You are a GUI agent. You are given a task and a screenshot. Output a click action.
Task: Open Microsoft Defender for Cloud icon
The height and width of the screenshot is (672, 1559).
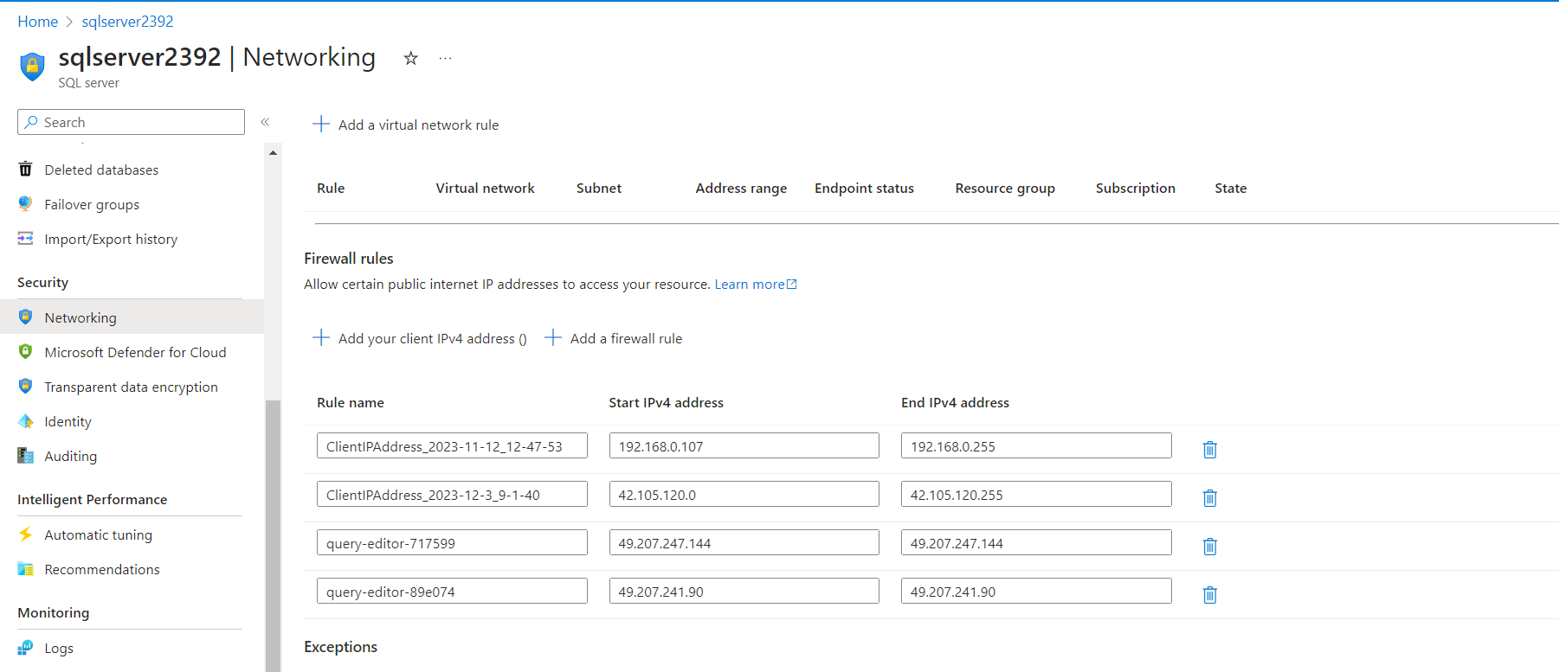[x=26, y=352]
